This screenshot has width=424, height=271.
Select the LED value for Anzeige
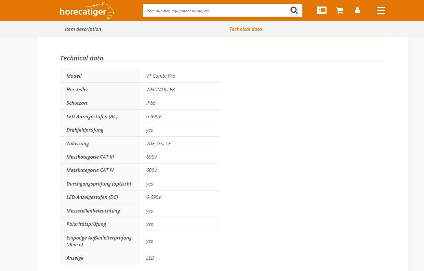click(x=150, y=258)
